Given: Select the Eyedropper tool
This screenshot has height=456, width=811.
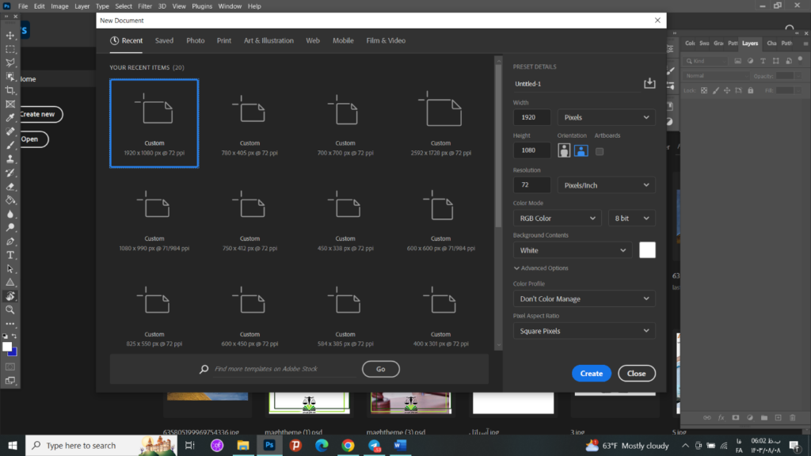Looking at the screenshot, I should click(10, 118).
